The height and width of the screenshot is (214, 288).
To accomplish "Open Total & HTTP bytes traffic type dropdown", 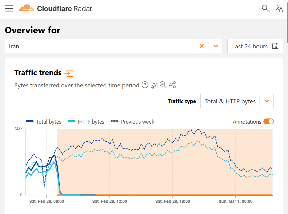I will pos(237,101).
